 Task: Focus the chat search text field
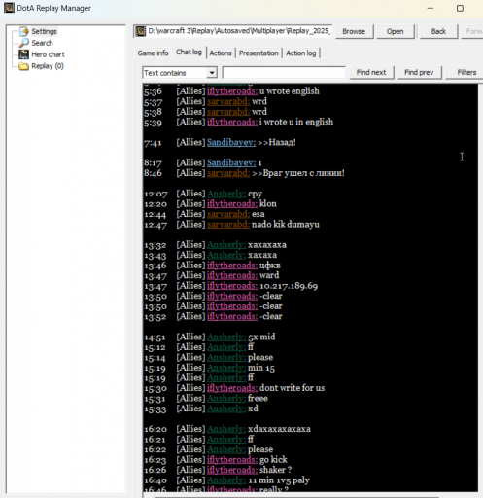[284, 73]
